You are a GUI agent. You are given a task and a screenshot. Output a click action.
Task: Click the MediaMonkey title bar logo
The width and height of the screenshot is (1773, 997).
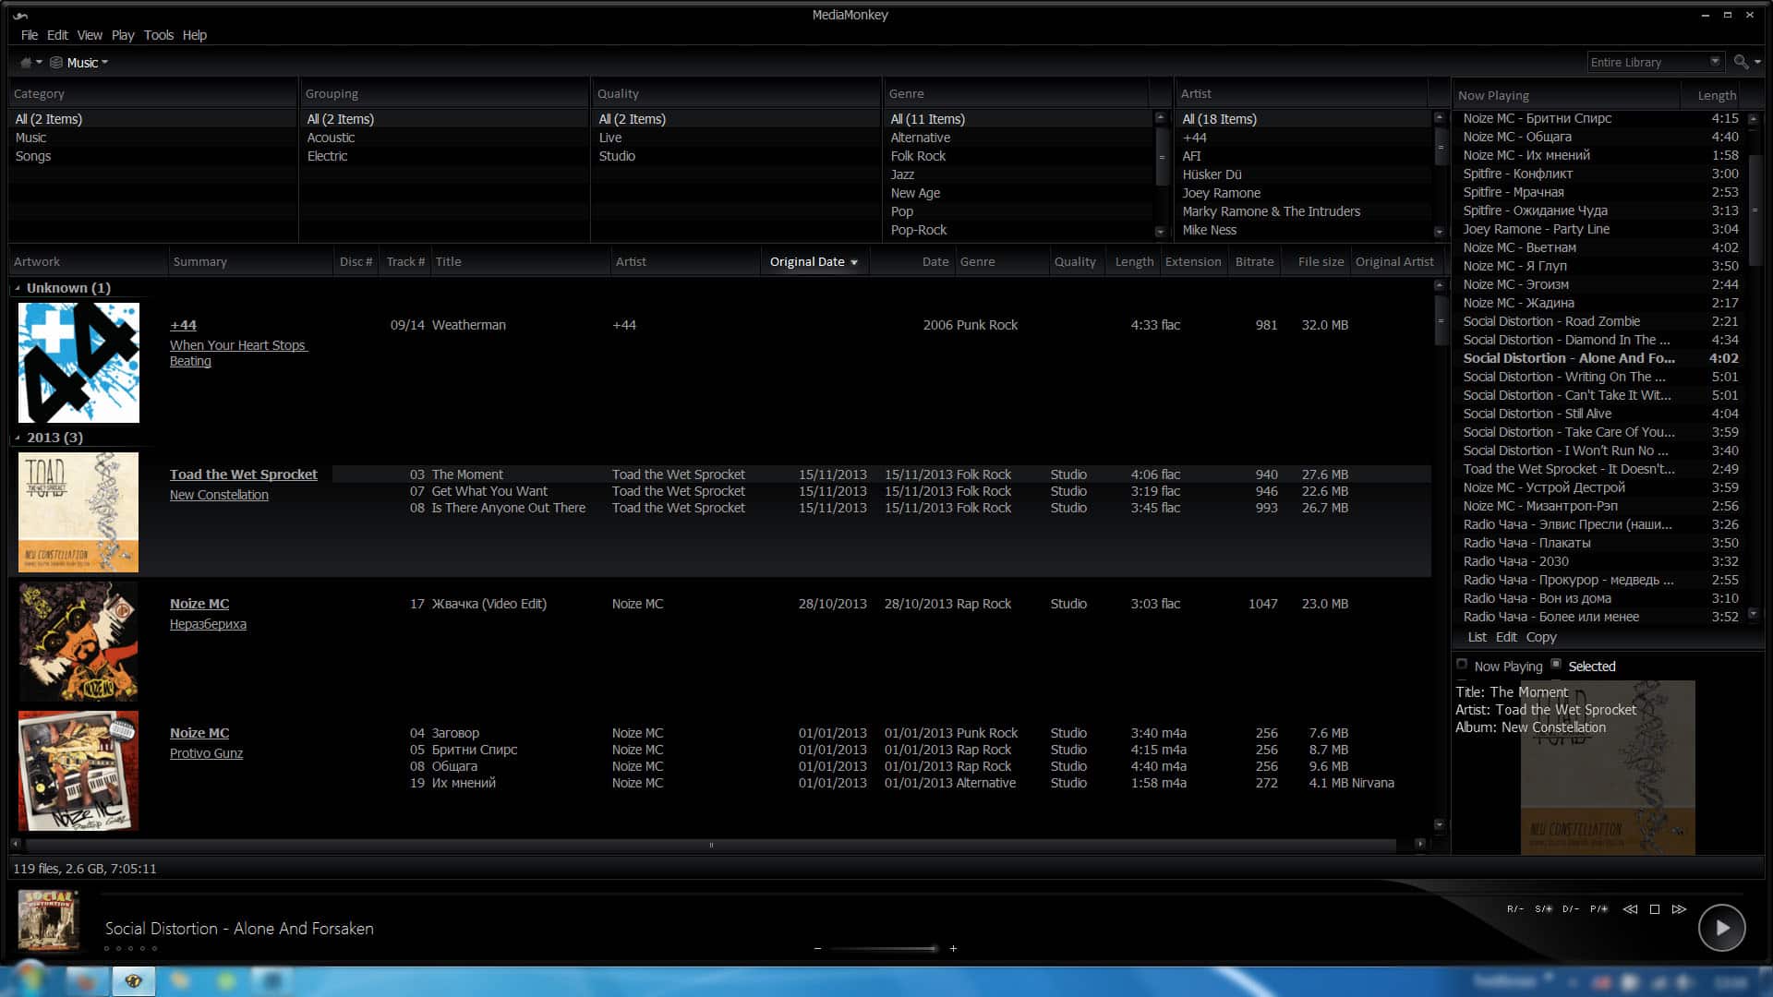tap(20, 16)
